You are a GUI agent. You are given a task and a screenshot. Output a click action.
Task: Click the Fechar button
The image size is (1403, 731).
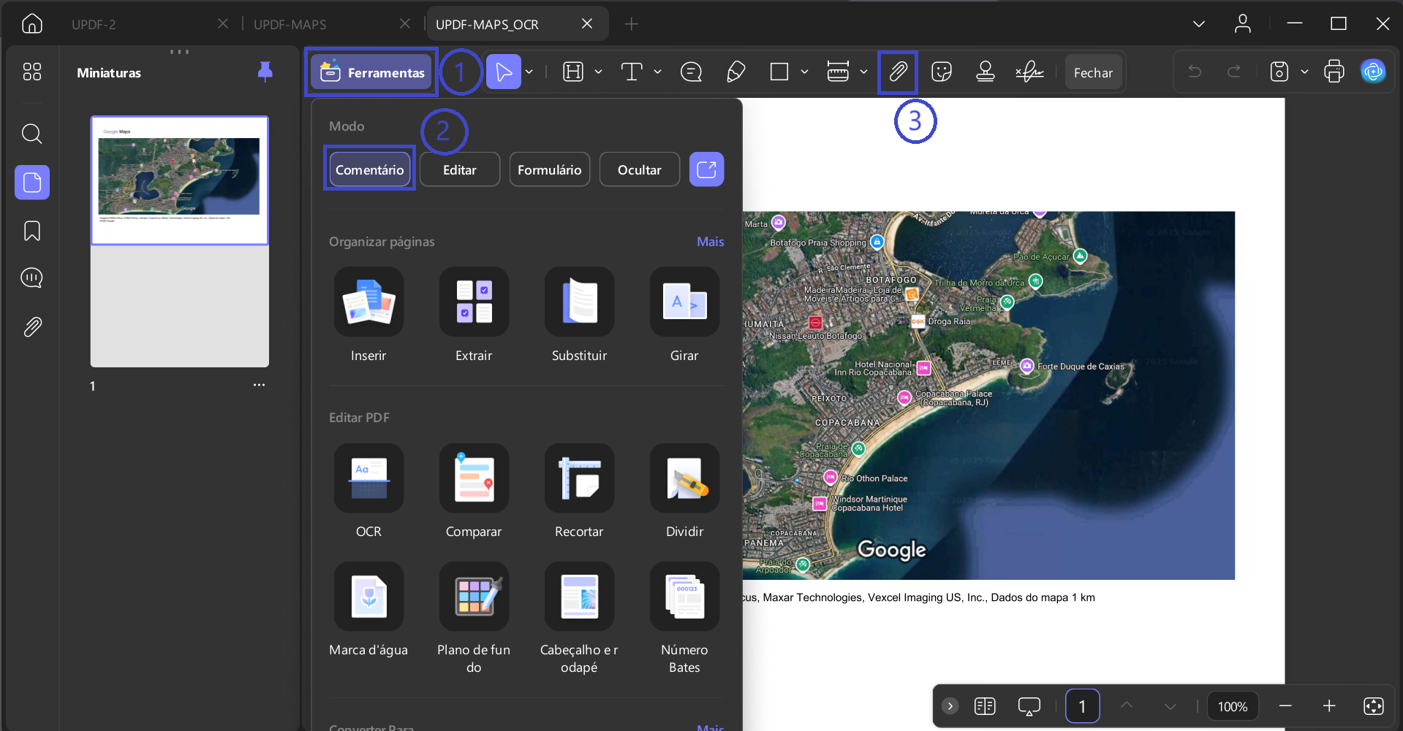tap(1093, 72)
